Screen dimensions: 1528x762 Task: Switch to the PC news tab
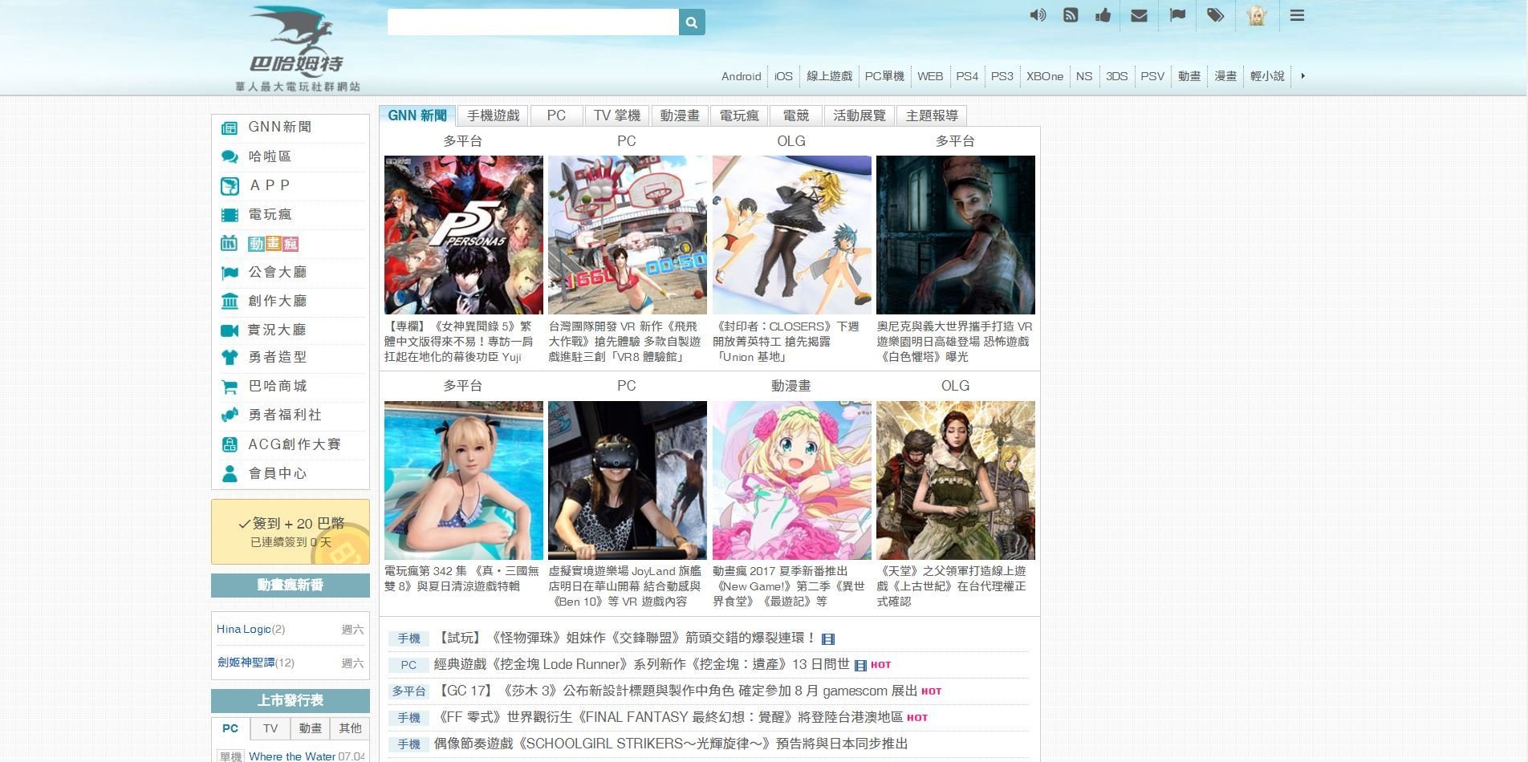556,116
